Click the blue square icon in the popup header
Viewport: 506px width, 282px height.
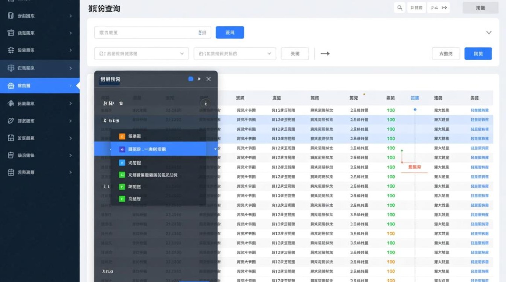coord(191,79)
